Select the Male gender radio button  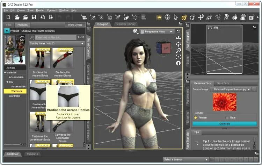pos(227,118)
